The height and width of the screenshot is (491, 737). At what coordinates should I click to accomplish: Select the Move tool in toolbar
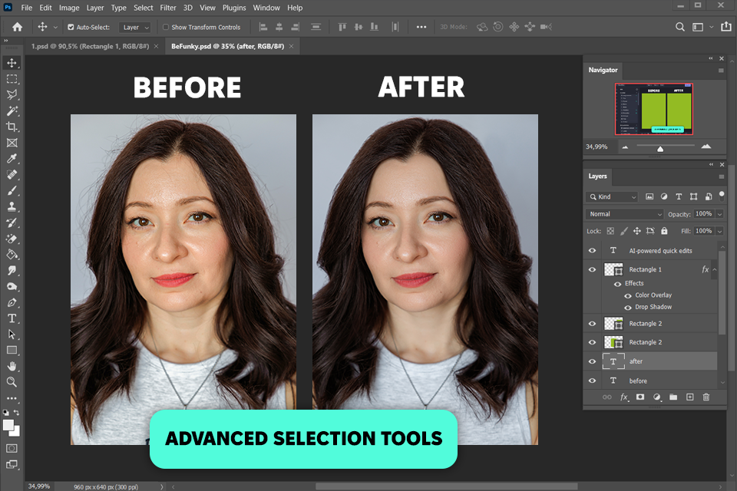point(12,63)
